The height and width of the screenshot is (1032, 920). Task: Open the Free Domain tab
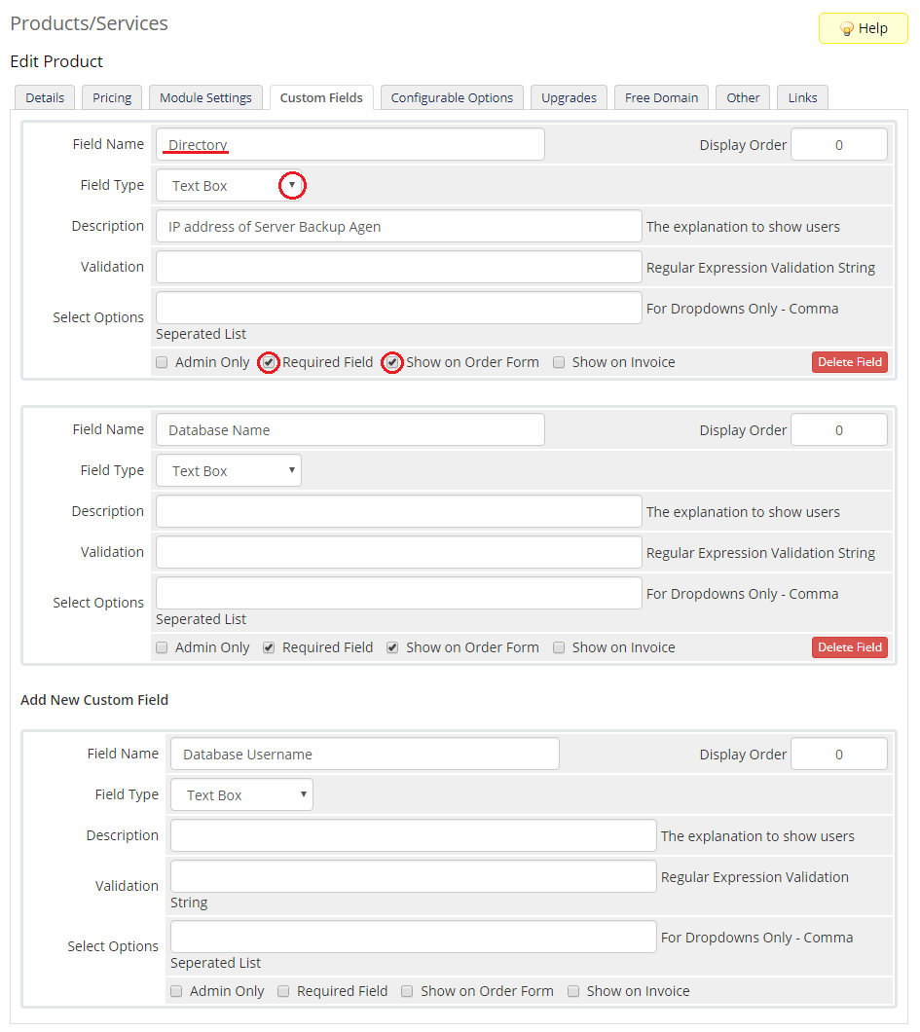click(x=661, y=97)
